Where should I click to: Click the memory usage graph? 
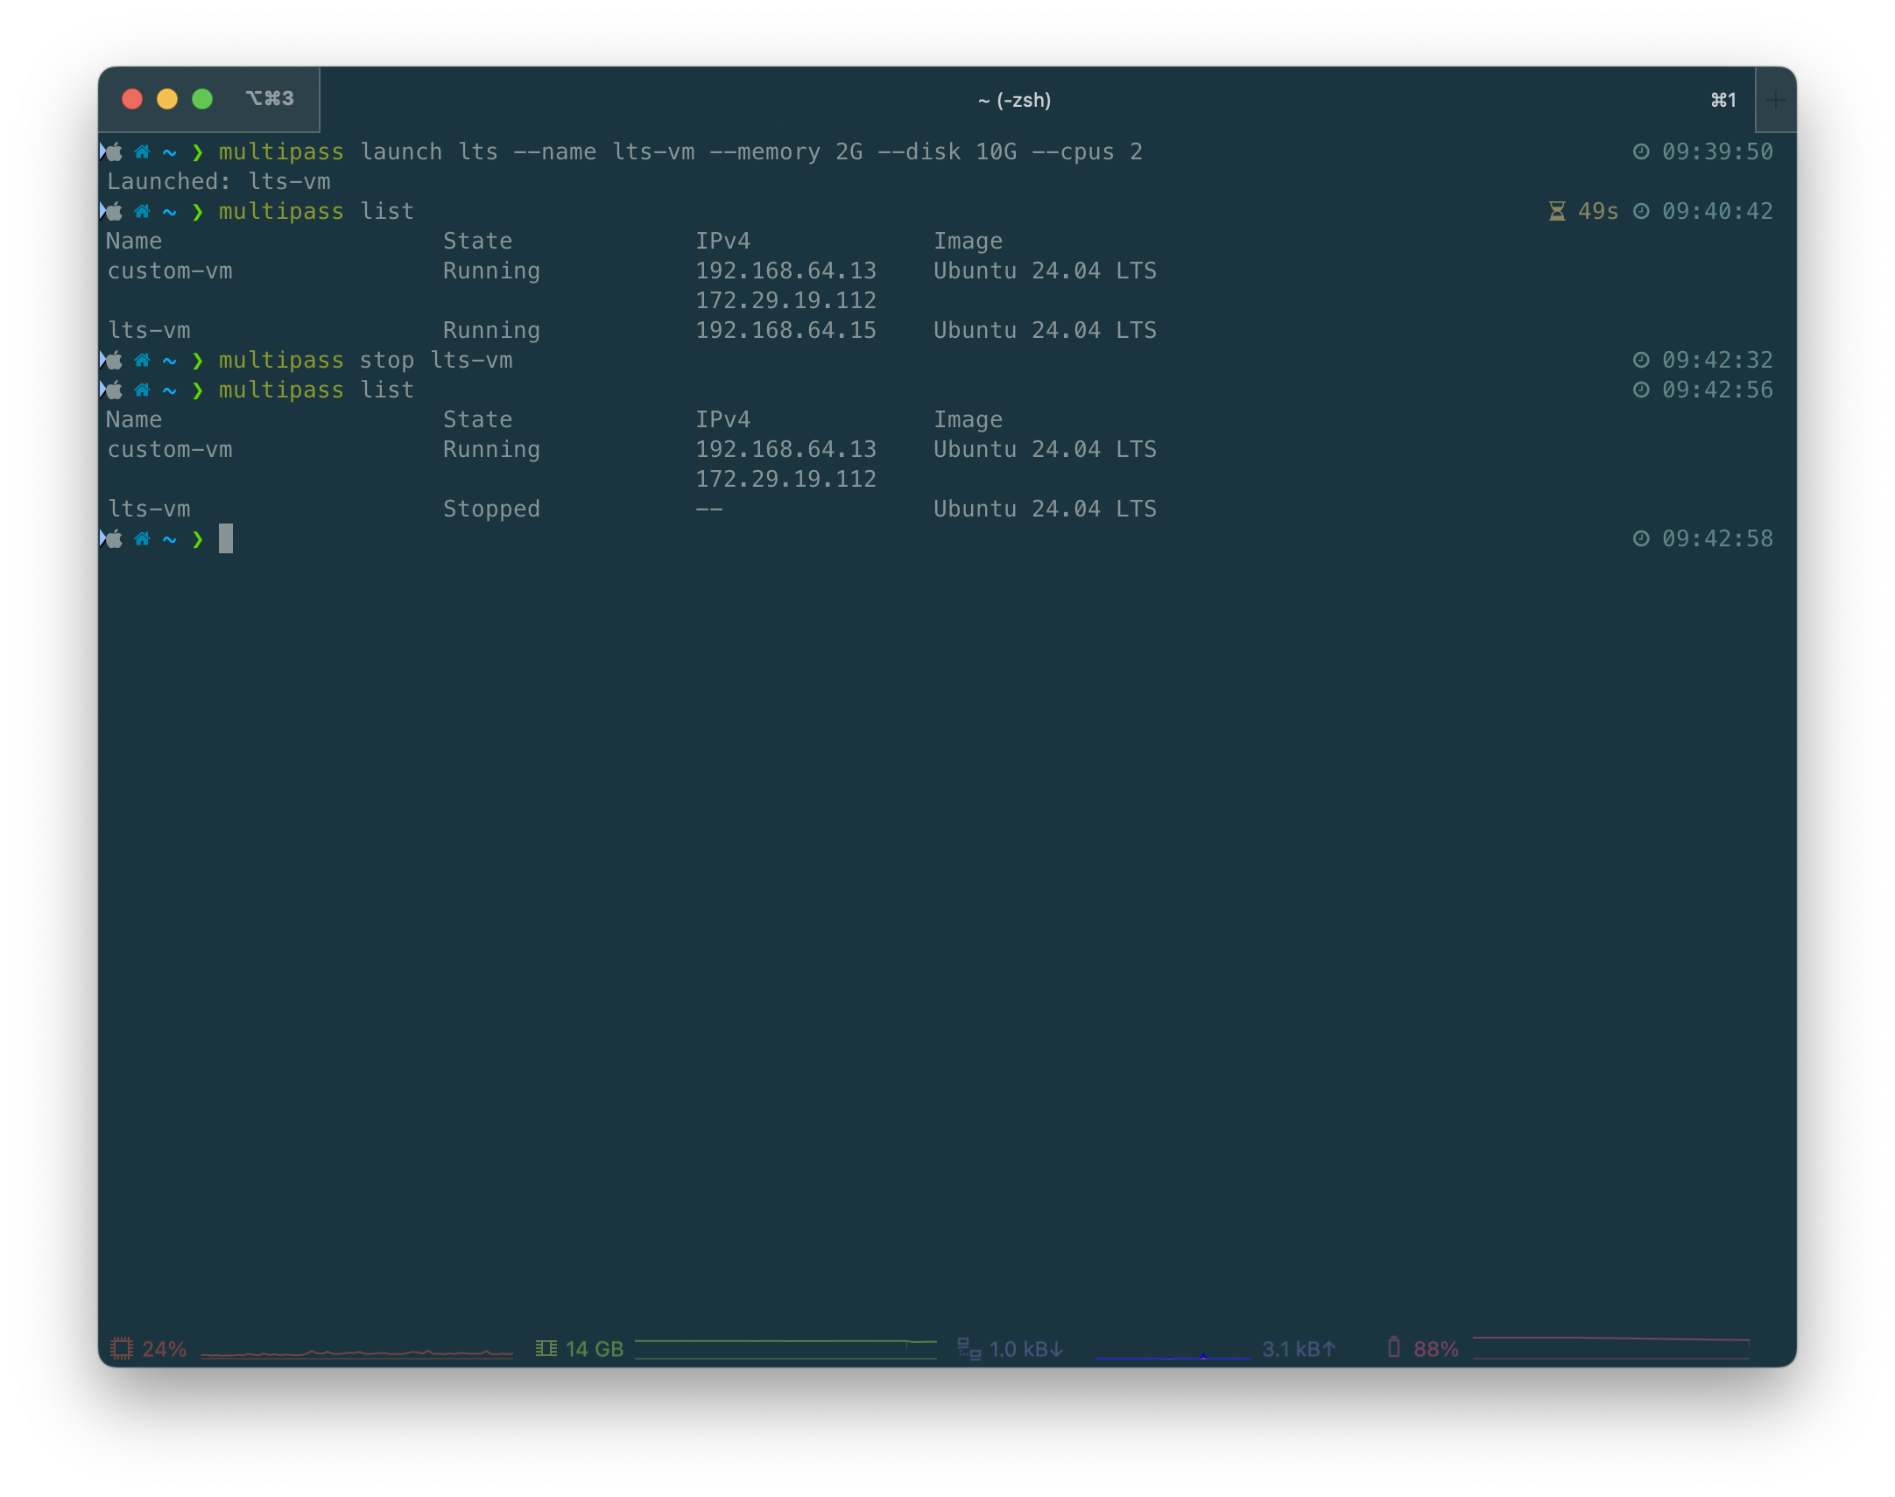click(x=785, y=1348)
